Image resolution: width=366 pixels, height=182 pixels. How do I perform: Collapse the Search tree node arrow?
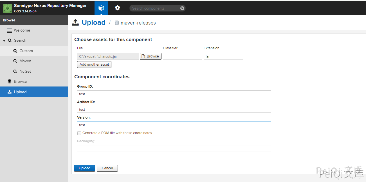(x=4, y=41)
